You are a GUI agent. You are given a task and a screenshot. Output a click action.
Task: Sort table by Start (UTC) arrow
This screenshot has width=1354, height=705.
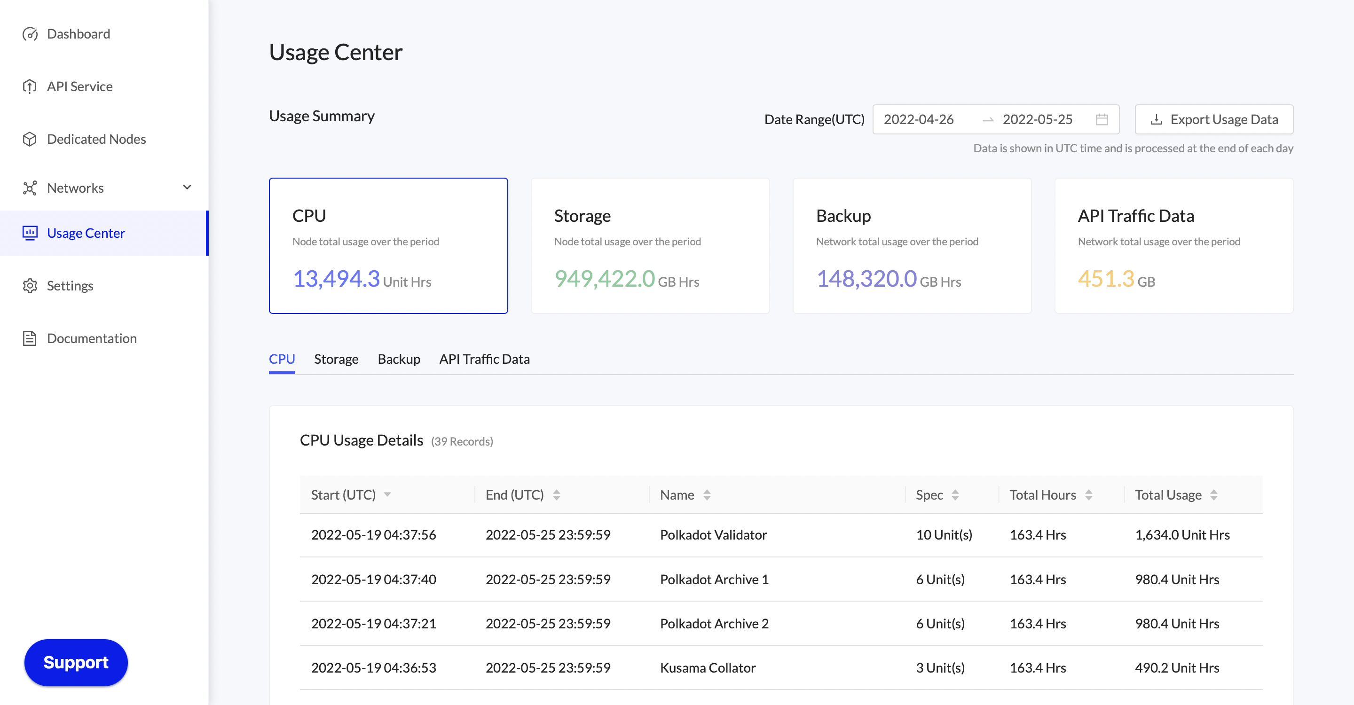tap(387, 495)
